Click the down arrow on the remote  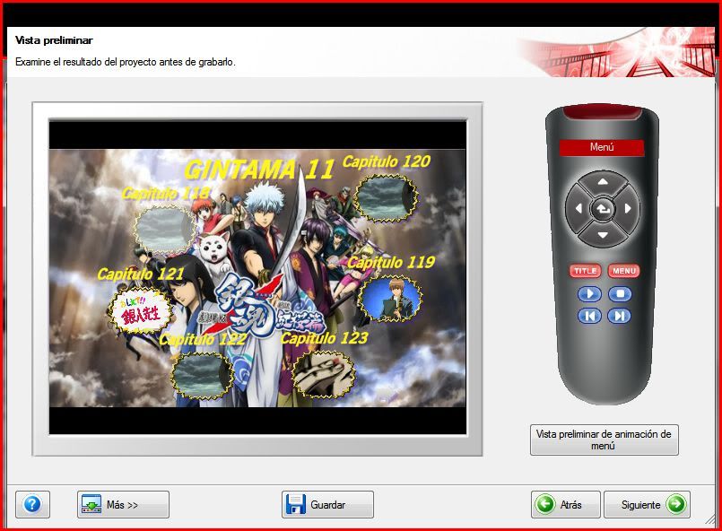tap(603, 235)
